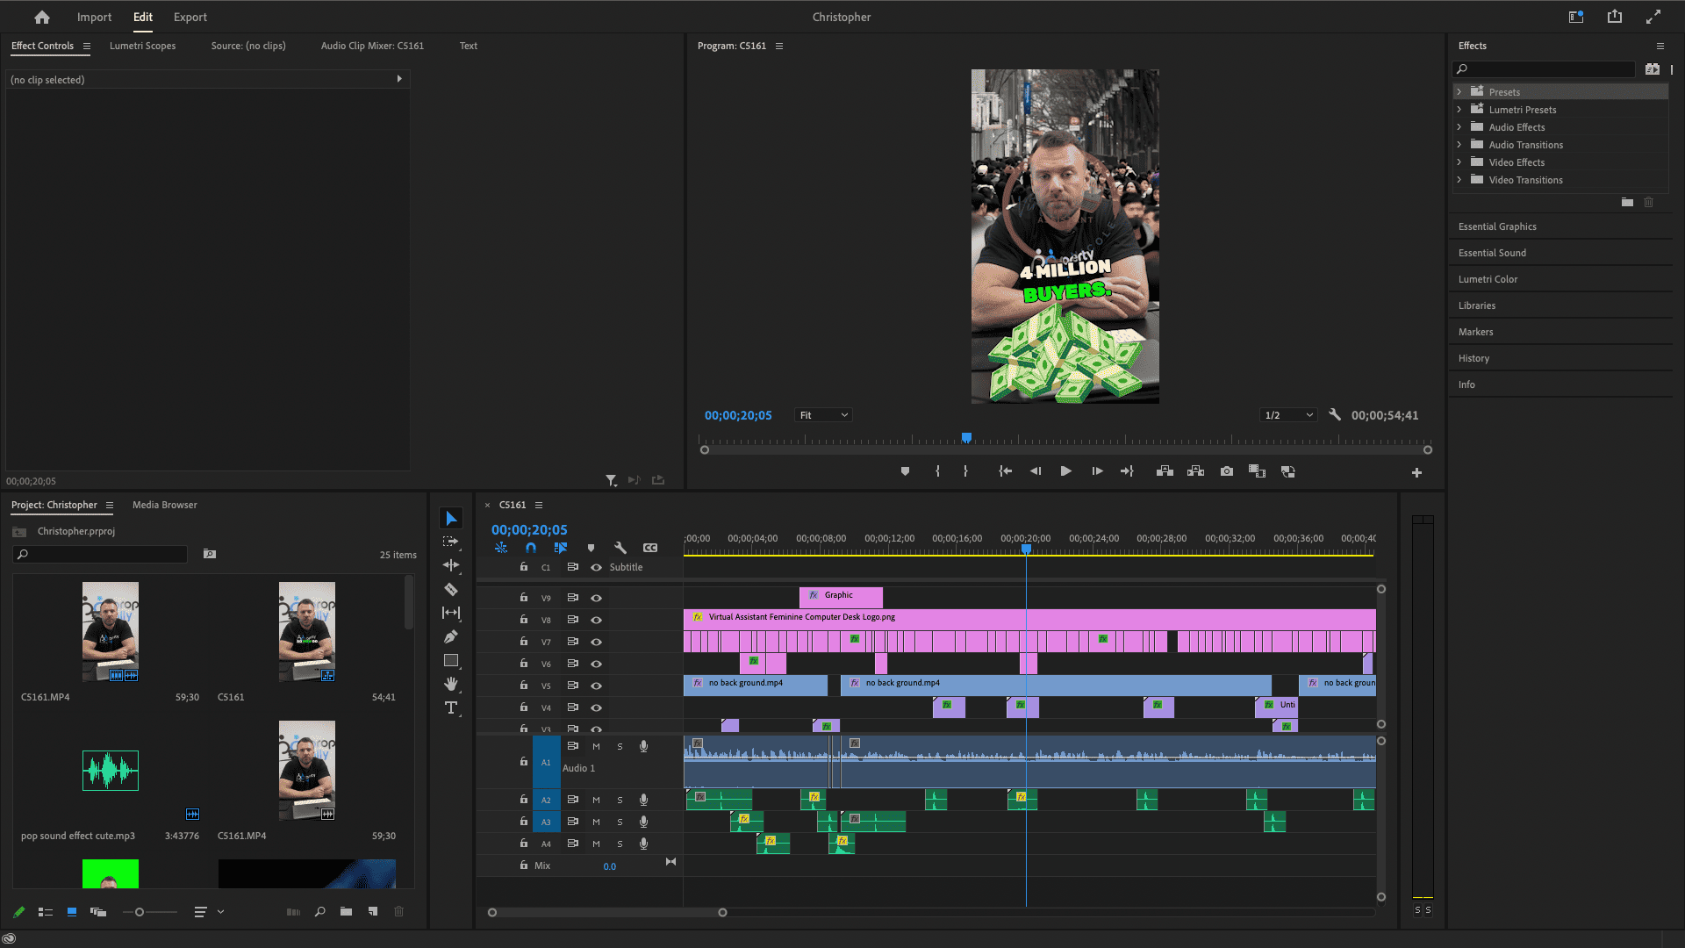The image size is (1685, 948).
Task: Select the pop sound effect cute.mp3 thumbnail
Action: coord(110,771)
